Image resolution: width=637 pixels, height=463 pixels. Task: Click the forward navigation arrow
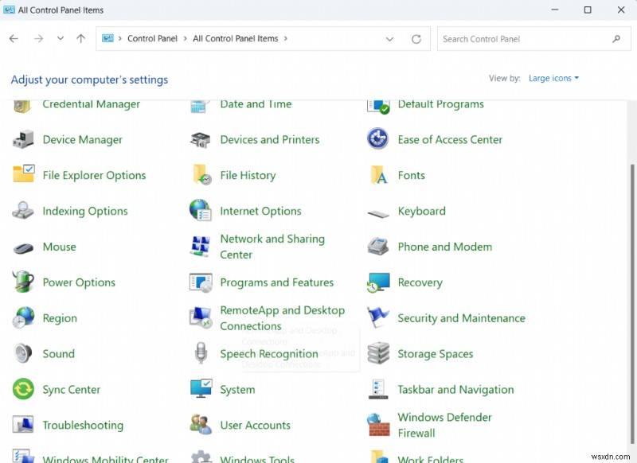(38, 38)
